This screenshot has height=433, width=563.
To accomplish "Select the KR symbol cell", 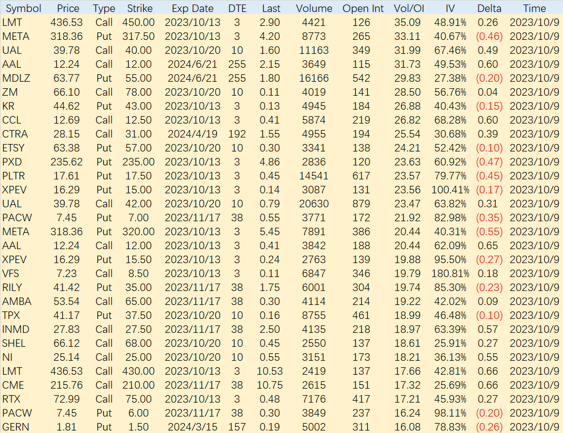I will click(8, 106).
